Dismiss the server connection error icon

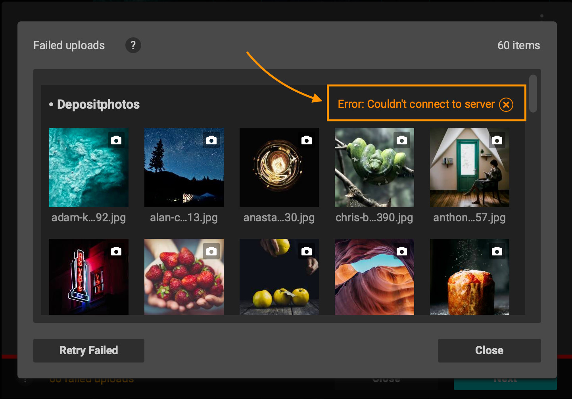[x=506, y=105]
